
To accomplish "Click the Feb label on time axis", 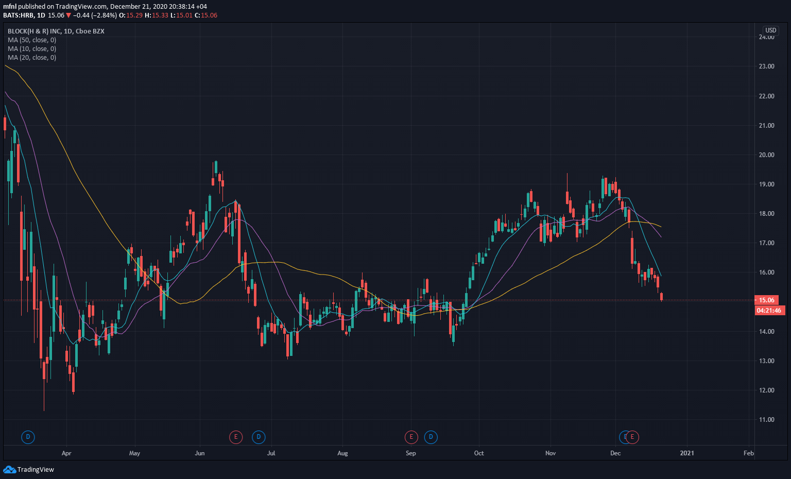I will (x=749, y=453).
